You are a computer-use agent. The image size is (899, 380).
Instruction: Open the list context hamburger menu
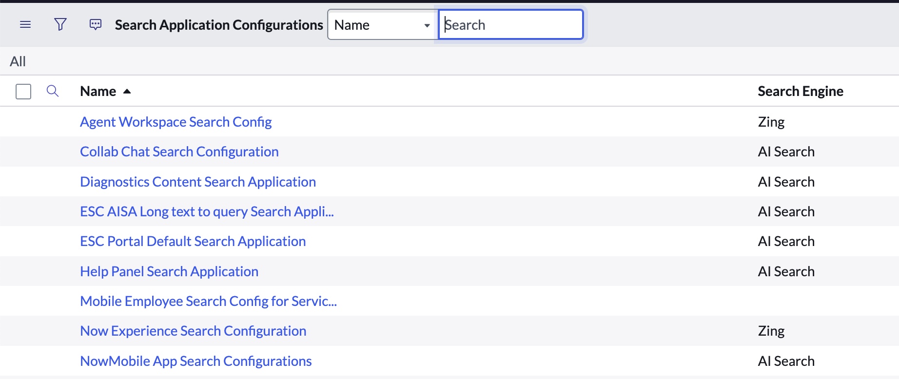25,24
